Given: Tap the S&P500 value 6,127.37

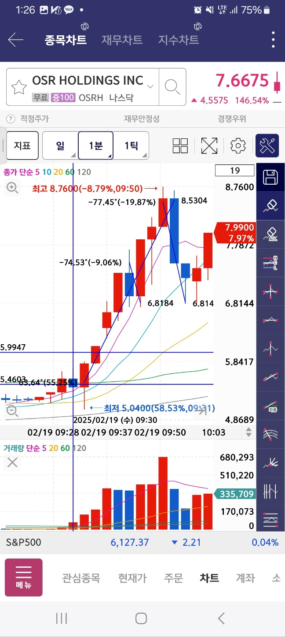Looking at the screenshot, I should pos(130,542).
